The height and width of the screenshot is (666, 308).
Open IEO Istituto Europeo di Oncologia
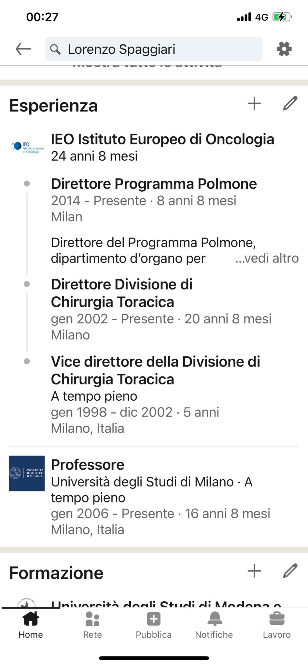point(162,140)
